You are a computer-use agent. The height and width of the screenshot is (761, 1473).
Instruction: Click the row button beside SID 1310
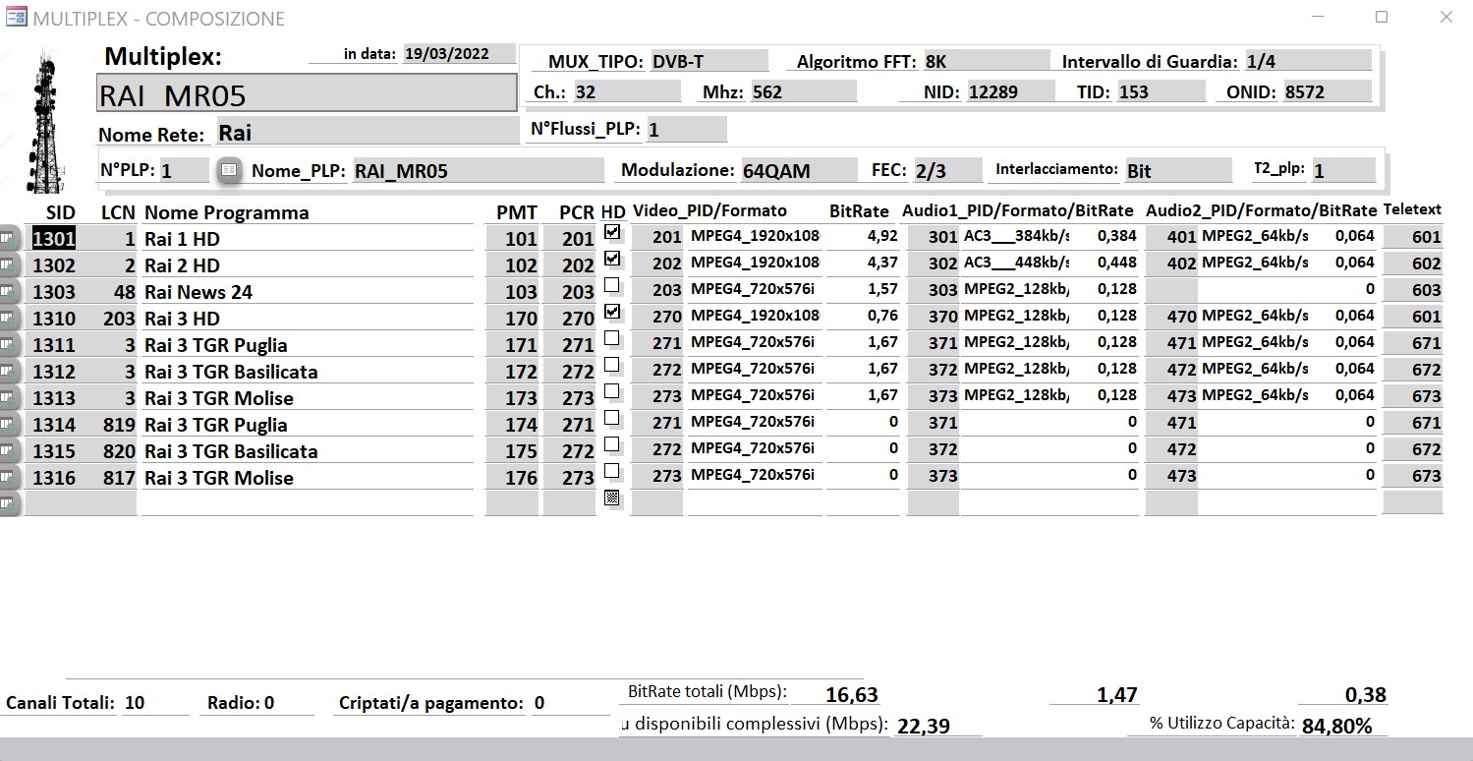(10, 318)
